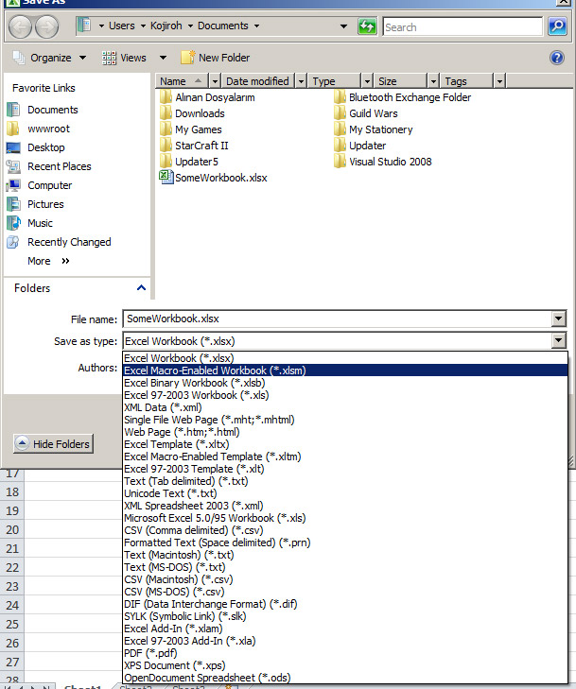Click in the File name field
This screenshot has height=689, width=576.
tap(337, 319)
